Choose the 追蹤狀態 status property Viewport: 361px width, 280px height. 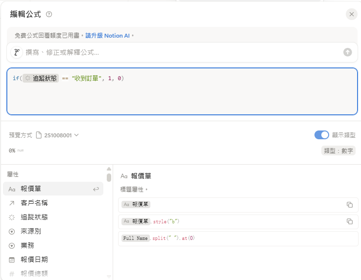pyautogui.click(x=34, y=217)
